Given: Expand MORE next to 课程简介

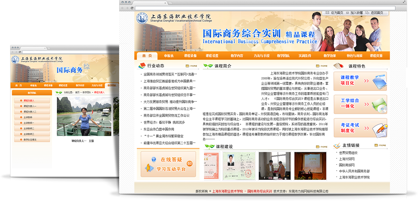Looking at the screenshot, I should coord(321,66).
